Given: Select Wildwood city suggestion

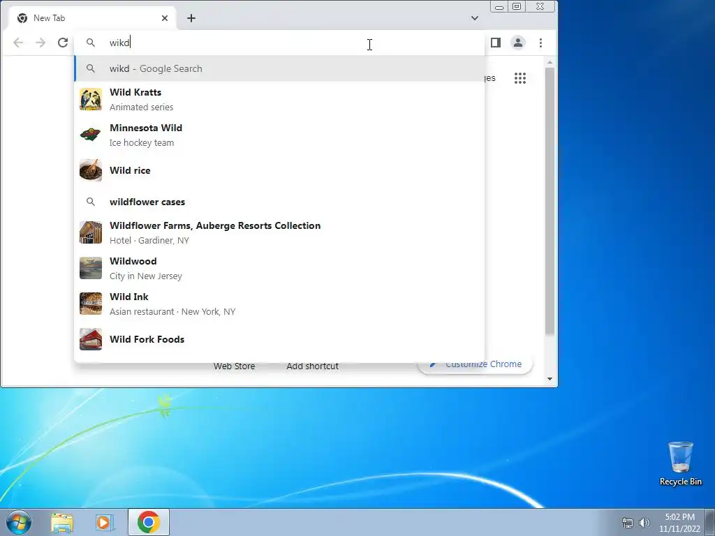Looking at the screenshot, I should point(279,269).
